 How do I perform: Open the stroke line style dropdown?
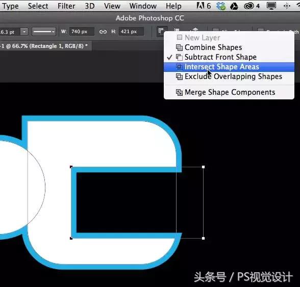pyautogui.click(x=44, y=32)
